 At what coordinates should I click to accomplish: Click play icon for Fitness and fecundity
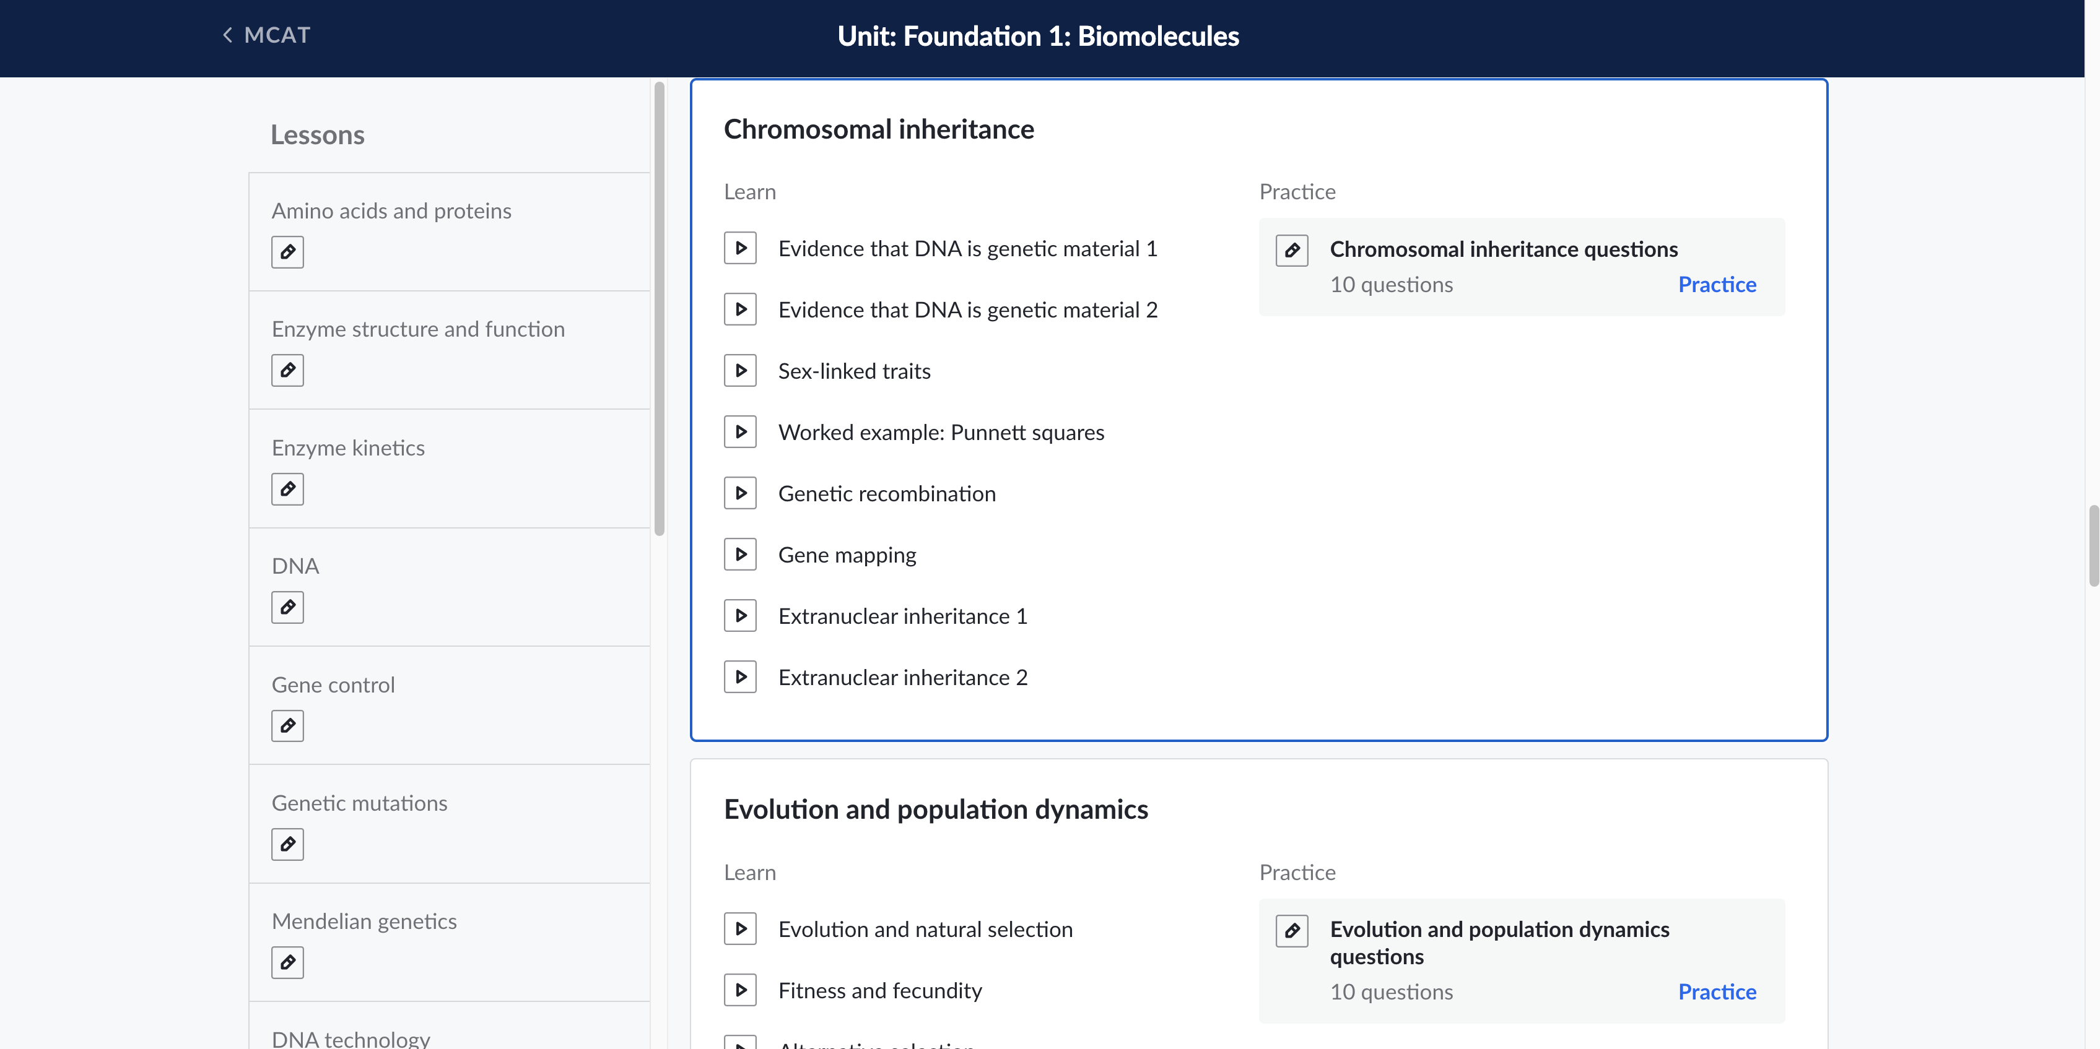[x=739, y=990]
